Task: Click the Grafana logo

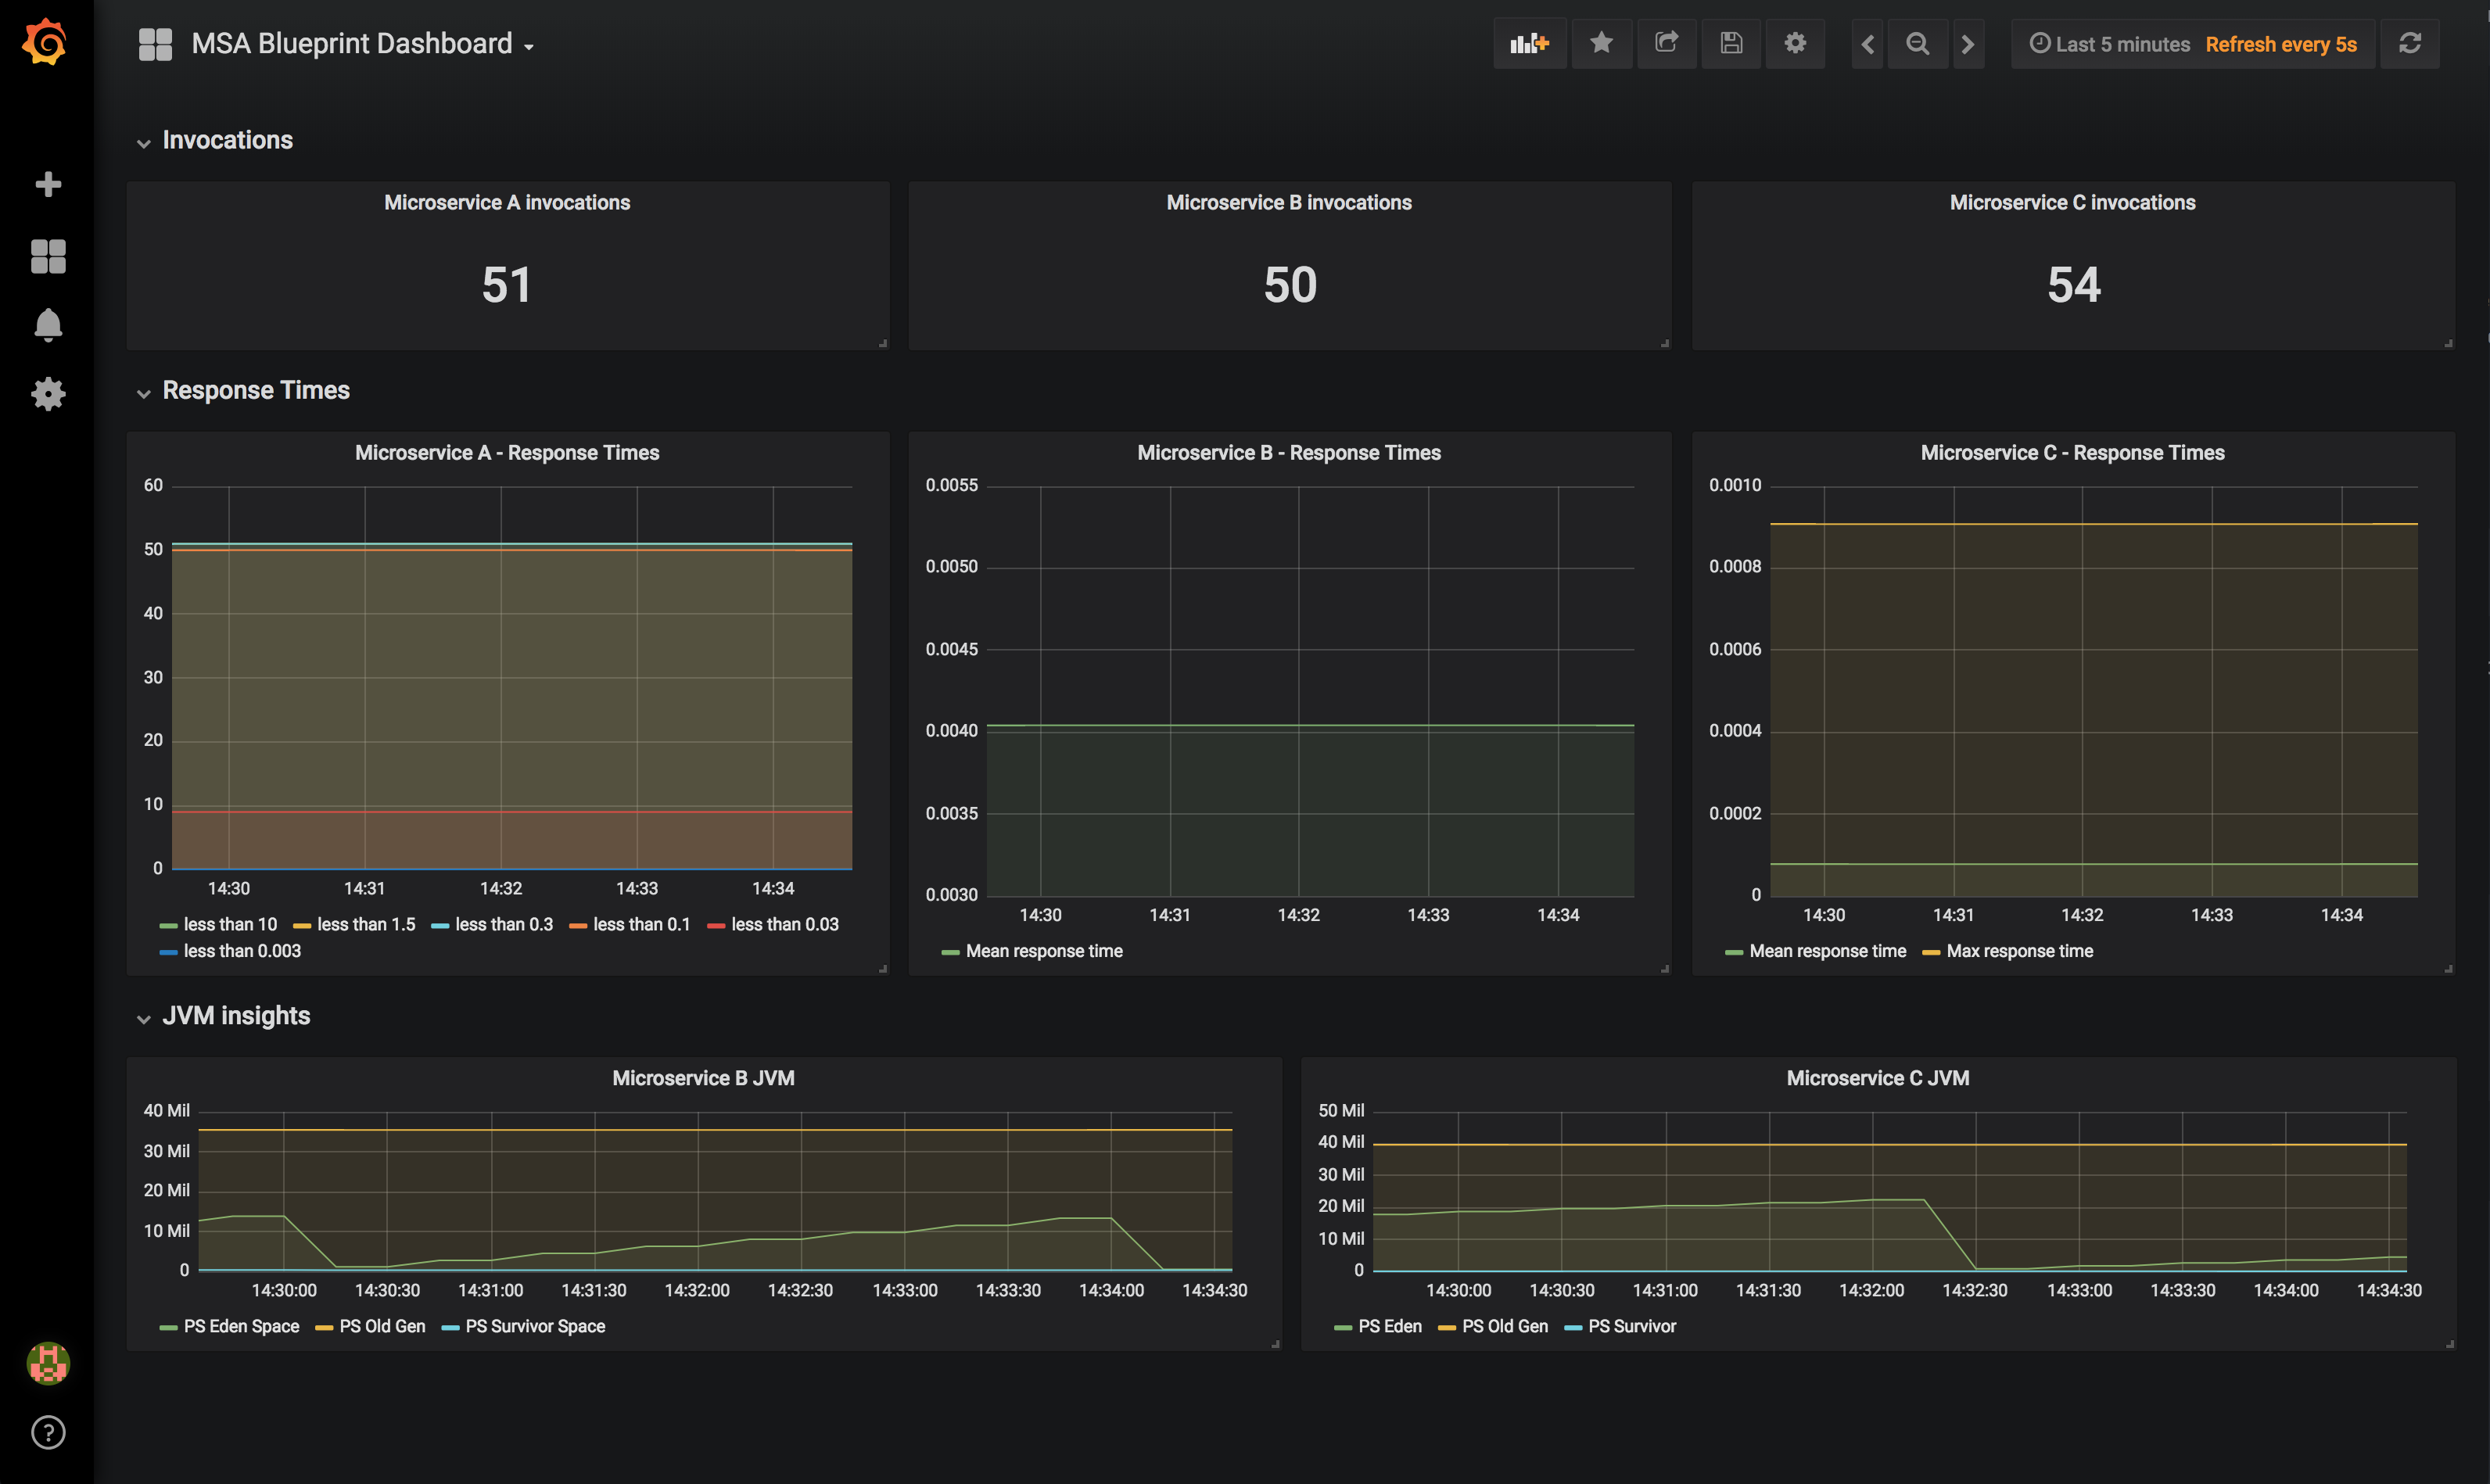Action: tap(46, 42)
